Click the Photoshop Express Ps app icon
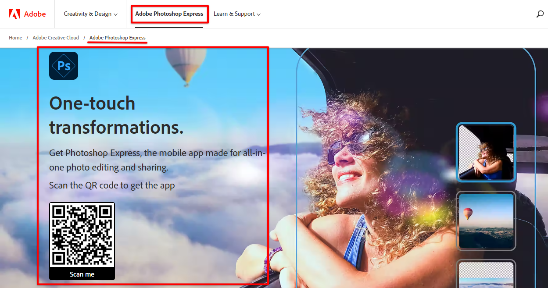The width and height of the screenshot is (548, 288). pyautogui.click(x=64, y=66)
